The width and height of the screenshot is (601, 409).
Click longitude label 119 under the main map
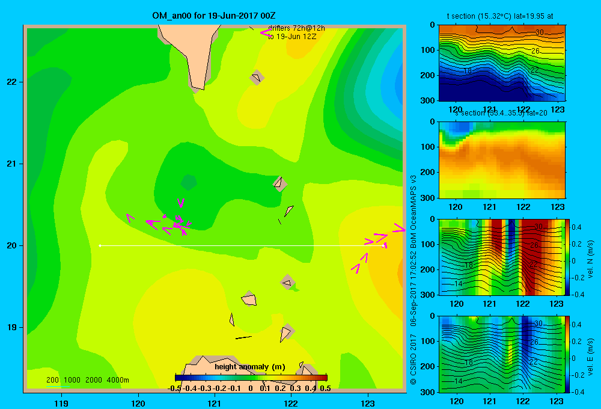[61, 403]
